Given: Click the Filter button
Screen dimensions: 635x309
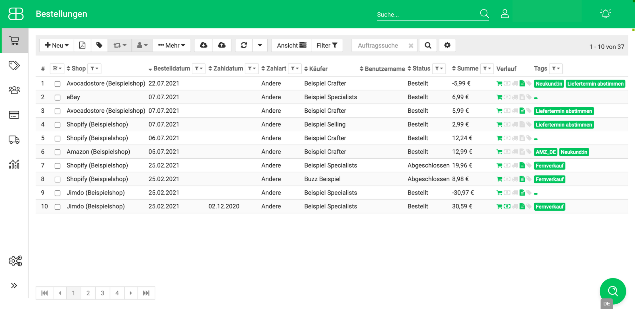Looking at the screenshot, I should pos(327,45).
